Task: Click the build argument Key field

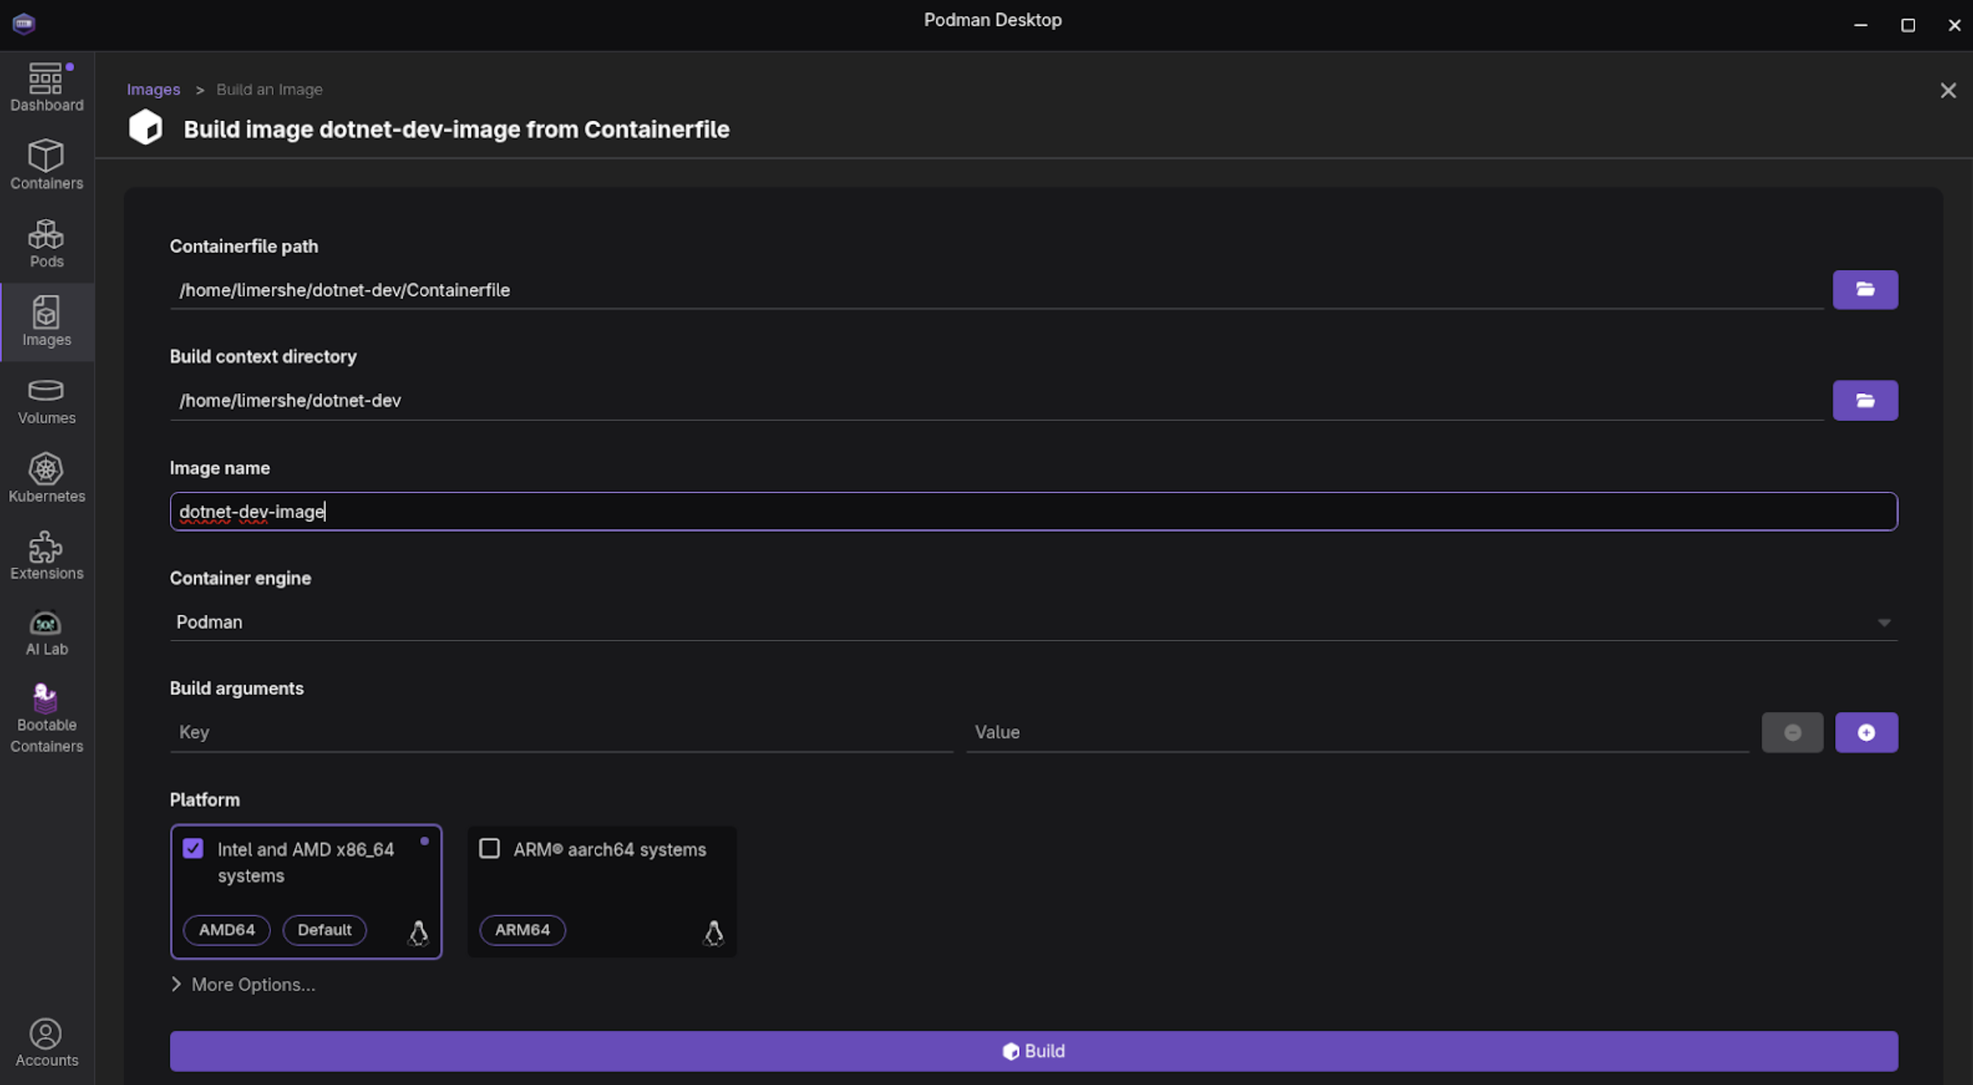Action: click(x=560, y=732)
